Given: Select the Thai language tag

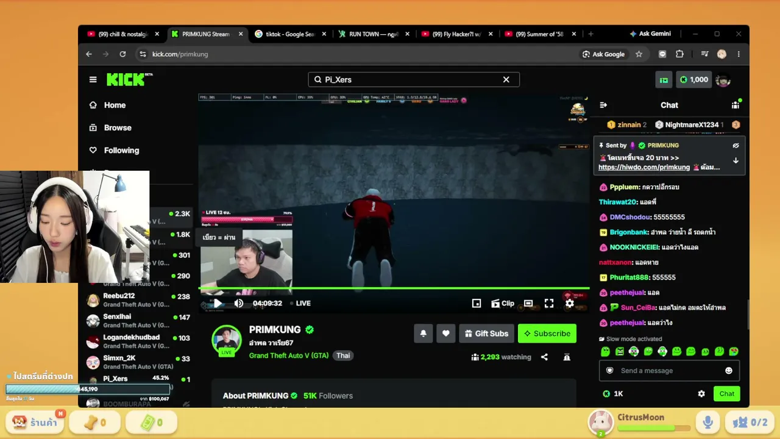Looking at the screenshot, I should click(343, 355).
